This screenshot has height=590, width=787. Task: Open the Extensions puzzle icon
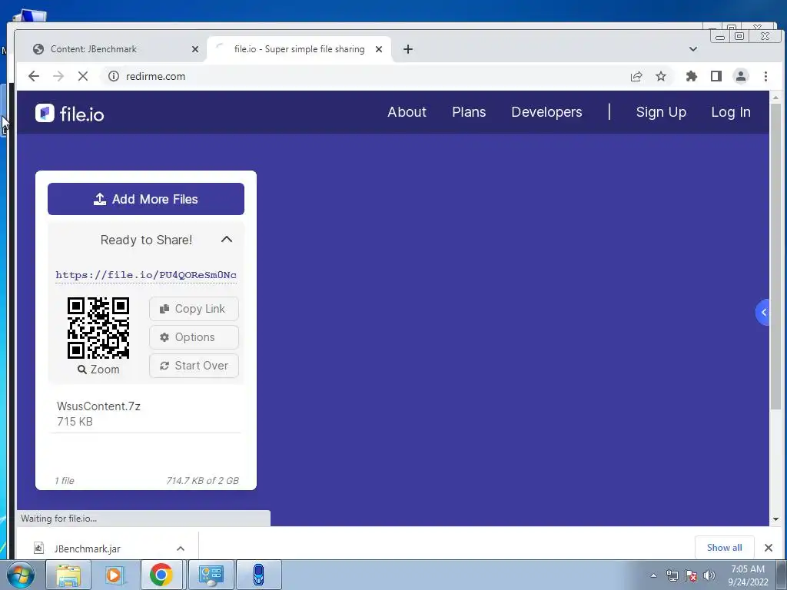point(692,76)
